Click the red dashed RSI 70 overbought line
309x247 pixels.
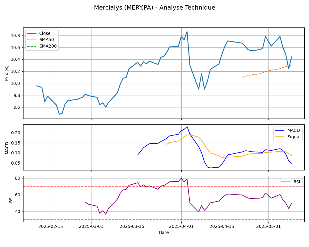click(164, 186)
